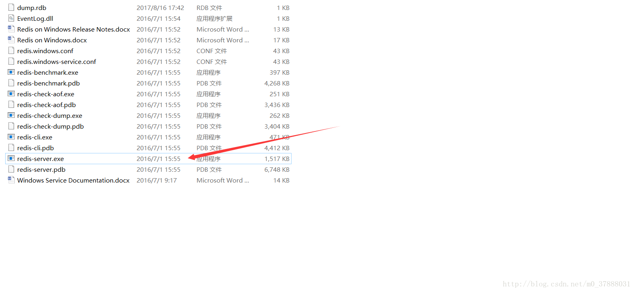Select the redis-server.pdb file name
The image size is (635, 292).
pyautogui.click(x=41, y=170)
